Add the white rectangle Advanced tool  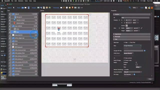[x=61, y=8]
